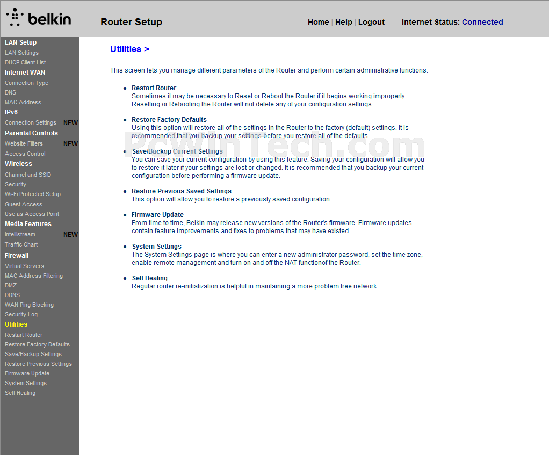The image size is (549, 455).
Task: Open Access Control in sidebar
Action: (25, 154)
